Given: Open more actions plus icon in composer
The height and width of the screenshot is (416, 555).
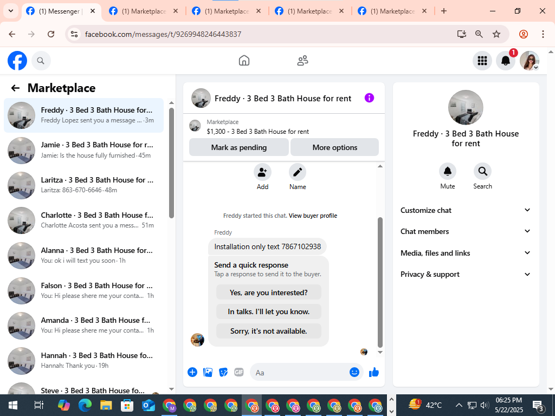Looking at the screenshot, I should pyautogui.click(x=192, y=372).
